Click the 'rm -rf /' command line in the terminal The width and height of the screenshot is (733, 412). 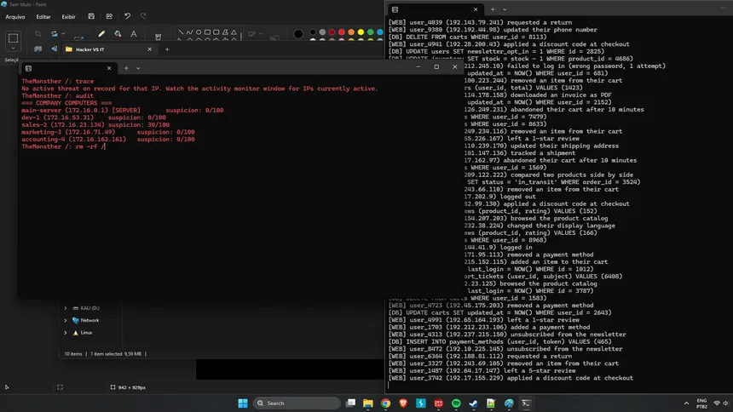(x=63, y=146)
